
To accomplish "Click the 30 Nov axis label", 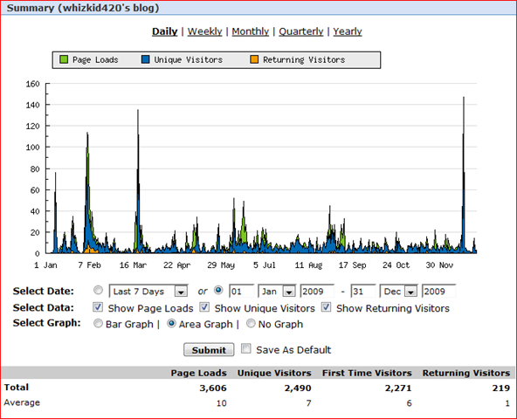I will 439,265.
